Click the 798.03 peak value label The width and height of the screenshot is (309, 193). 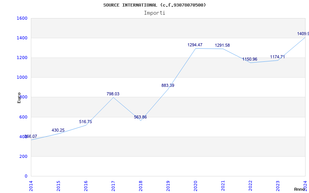click(x=113, y=94)
